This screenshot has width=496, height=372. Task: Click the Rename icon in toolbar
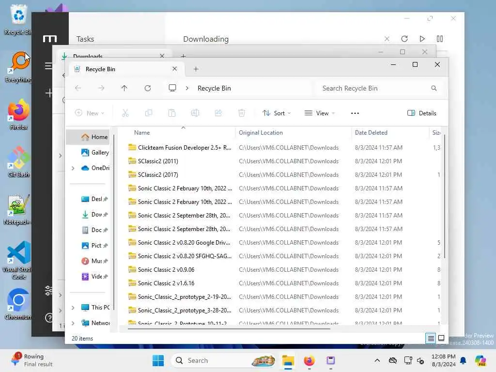pos(195,113)
